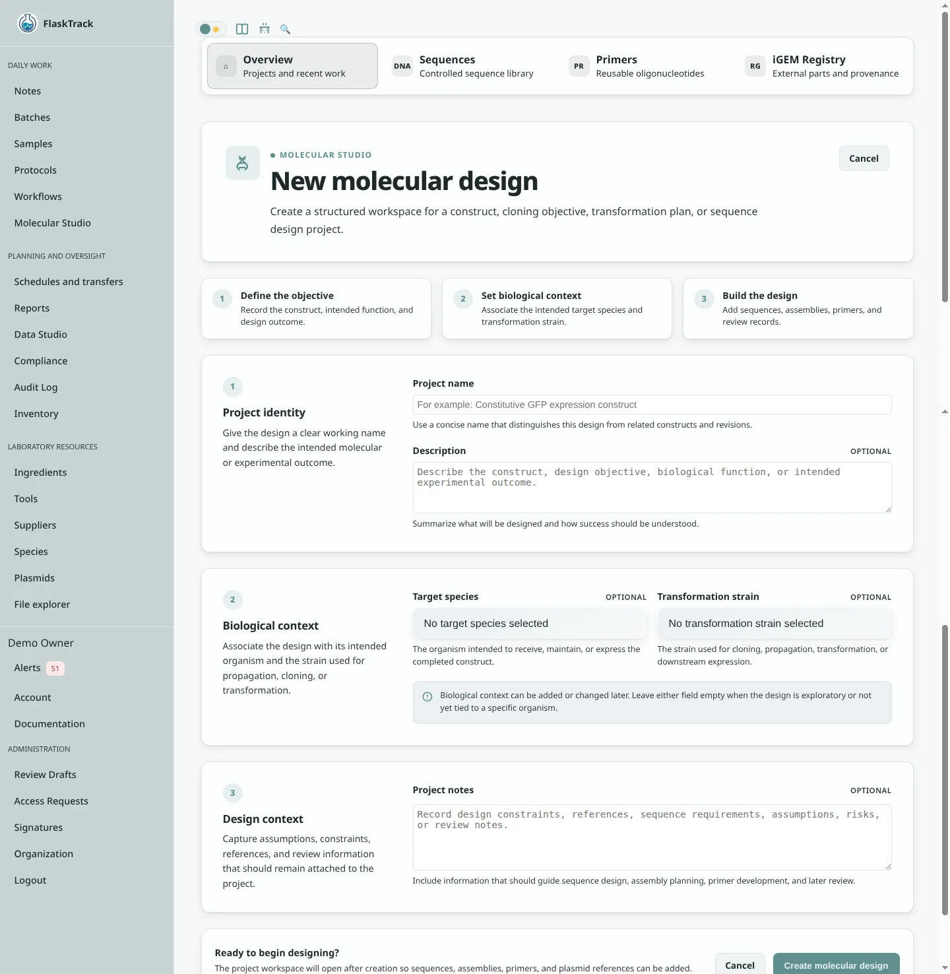Toggle the light/dark theme switch
The height and width of the screenshot is (974, 950).
pos(210,29)
